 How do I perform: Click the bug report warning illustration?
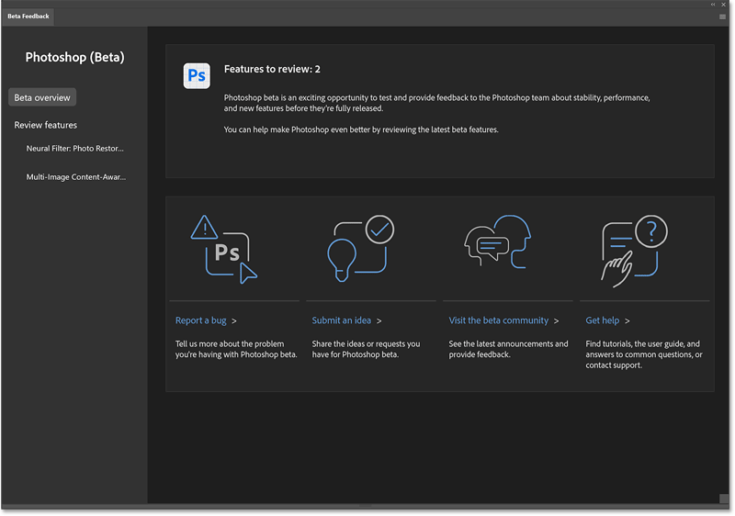tap(224, 248)
